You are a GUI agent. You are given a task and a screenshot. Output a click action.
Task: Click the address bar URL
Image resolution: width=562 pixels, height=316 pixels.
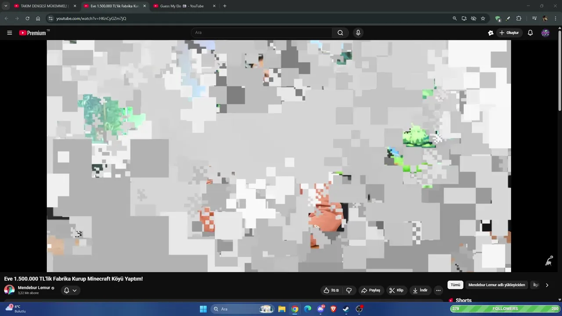(91, 18)
